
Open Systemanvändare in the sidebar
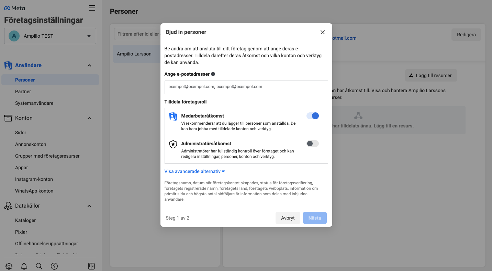pos(34,103)
